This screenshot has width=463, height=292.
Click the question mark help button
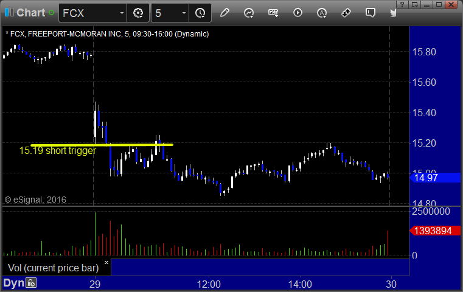pyautogui.click(x=402, y=4)
